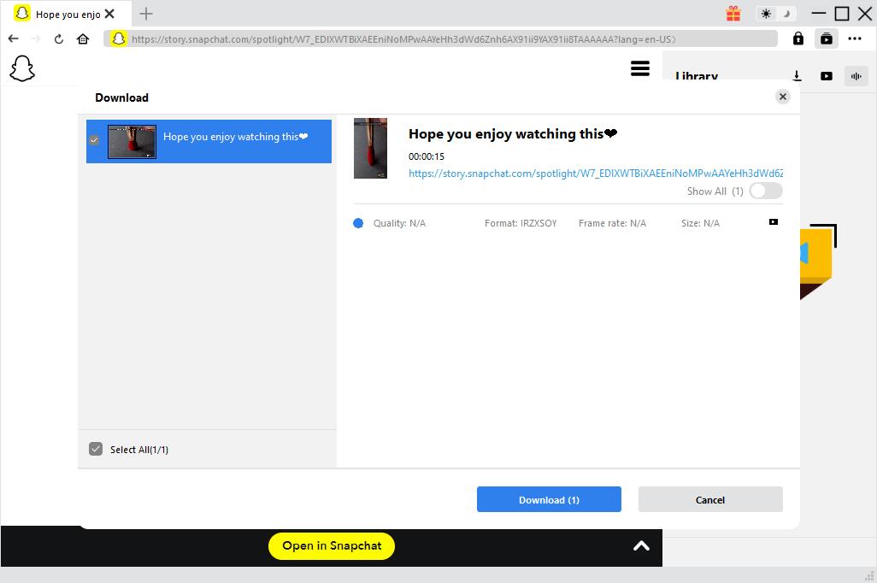This screenshot has height=583, width=877.
Task: Open the Library downloads tab icon
Action: tap(797, 76)
